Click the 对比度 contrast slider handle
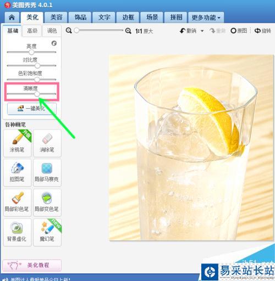This screenshot has height=281, width=275. pos(37,65)
